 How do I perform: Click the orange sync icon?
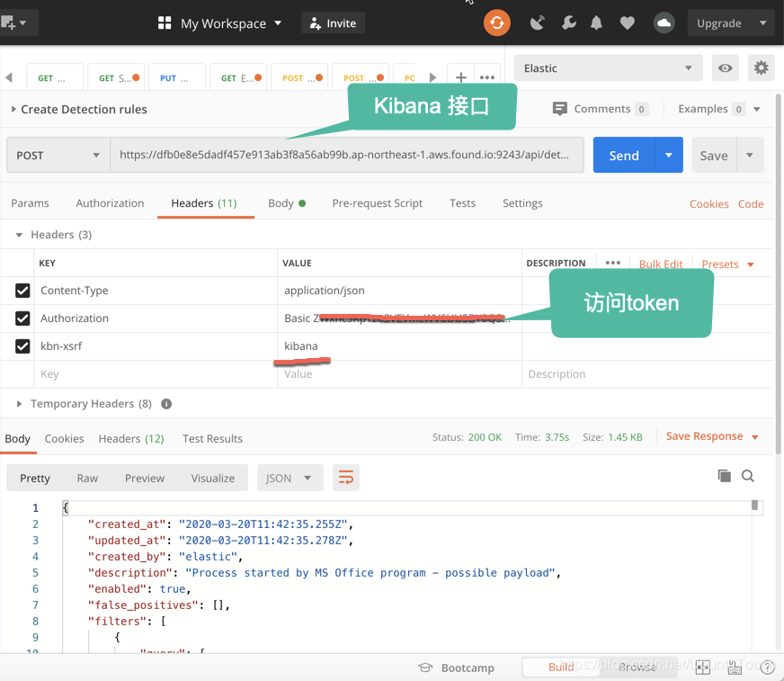click(496, 23)
